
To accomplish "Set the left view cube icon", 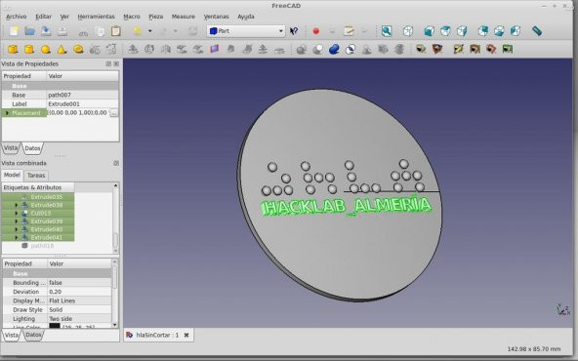I will (516, 31).
